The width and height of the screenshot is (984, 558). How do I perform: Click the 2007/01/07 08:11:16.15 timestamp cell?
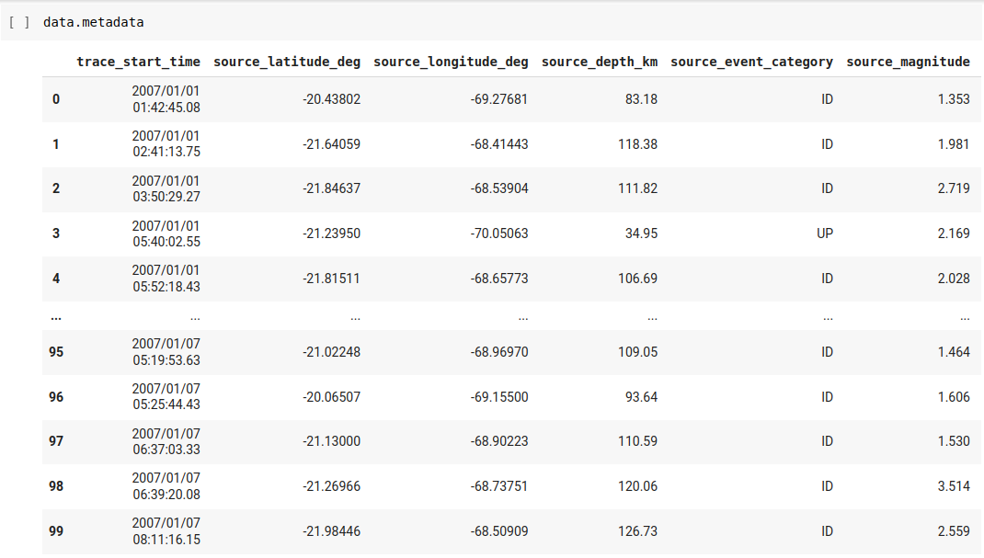[166, 531]
